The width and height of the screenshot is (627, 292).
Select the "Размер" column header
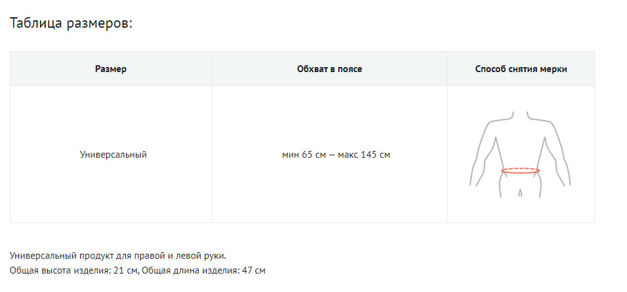point(111,69)
